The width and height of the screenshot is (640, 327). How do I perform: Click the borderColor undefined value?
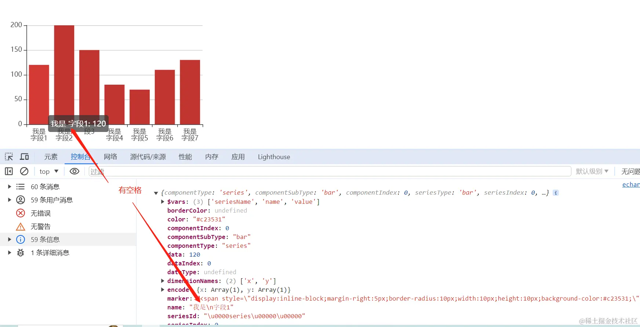click(231, 210)
